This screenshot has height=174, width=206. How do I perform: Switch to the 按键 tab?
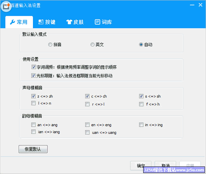pyautogui.click(x=47, y=22)
